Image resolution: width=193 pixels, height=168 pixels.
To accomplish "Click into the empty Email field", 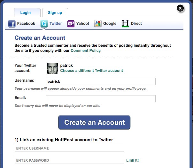I will [x=101, y=99].
